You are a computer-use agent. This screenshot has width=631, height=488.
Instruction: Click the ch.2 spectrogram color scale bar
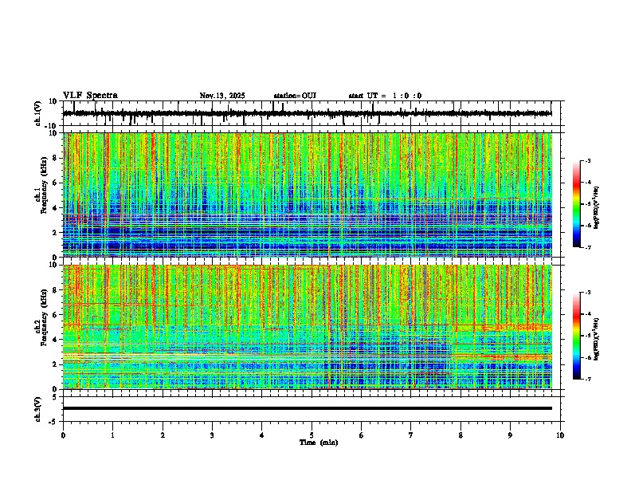[577, 336]
